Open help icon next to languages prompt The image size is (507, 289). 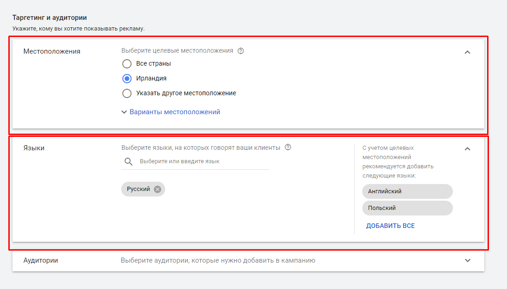(x=288, y=148)
